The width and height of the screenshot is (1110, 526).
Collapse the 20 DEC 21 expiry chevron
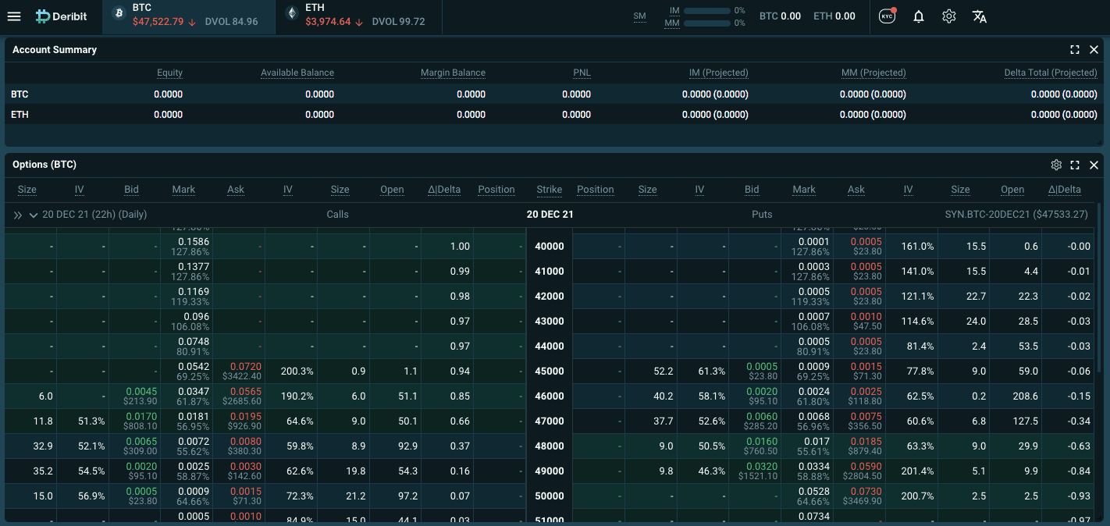click(x=34, y=215)
